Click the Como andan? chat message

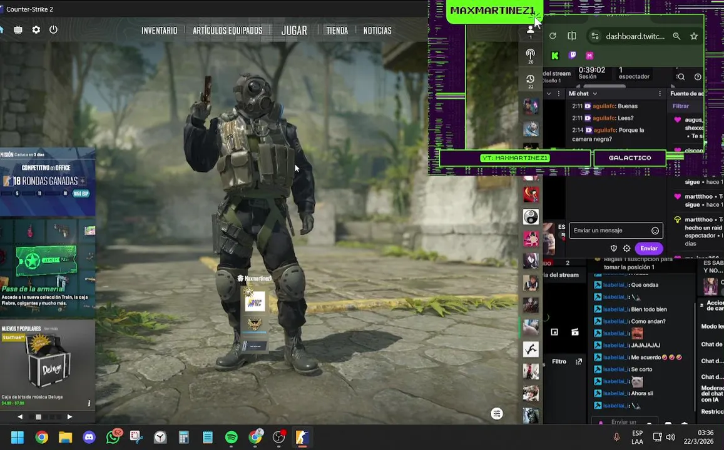click(x=648, y=321)
